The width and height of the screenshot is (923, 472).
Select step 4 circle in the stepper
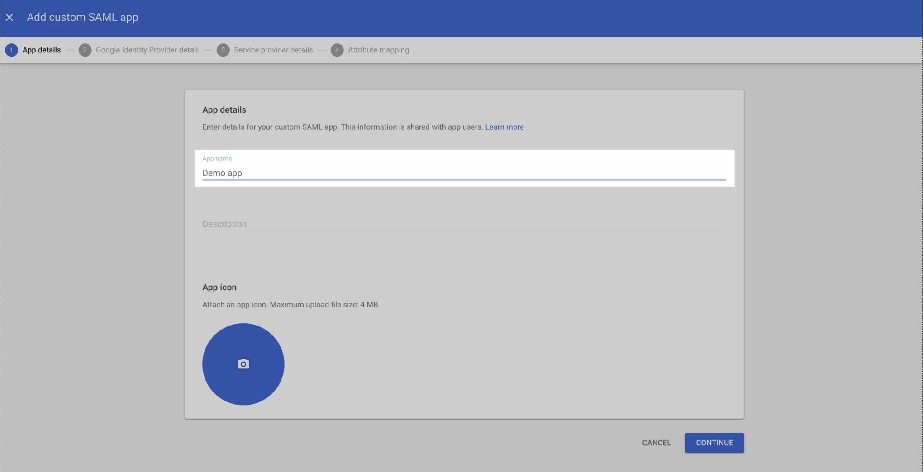coord(337,50)
